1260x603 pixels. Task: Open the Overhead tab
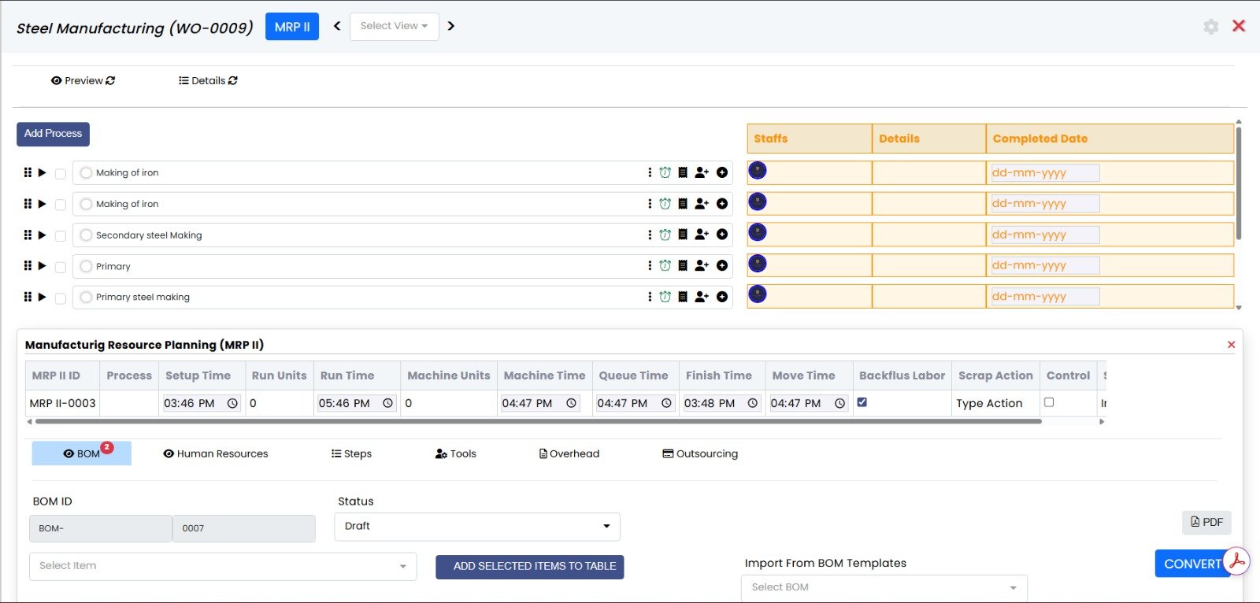click(569, 453)
